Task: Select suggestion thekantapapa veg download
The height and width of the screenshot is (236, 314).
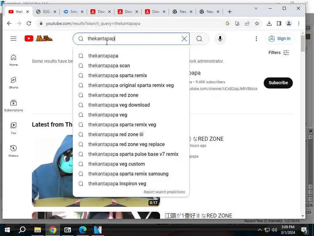Action: coord(131,105)
